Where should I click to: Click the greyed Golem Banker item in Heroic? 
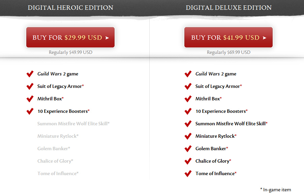click(54, 149)
